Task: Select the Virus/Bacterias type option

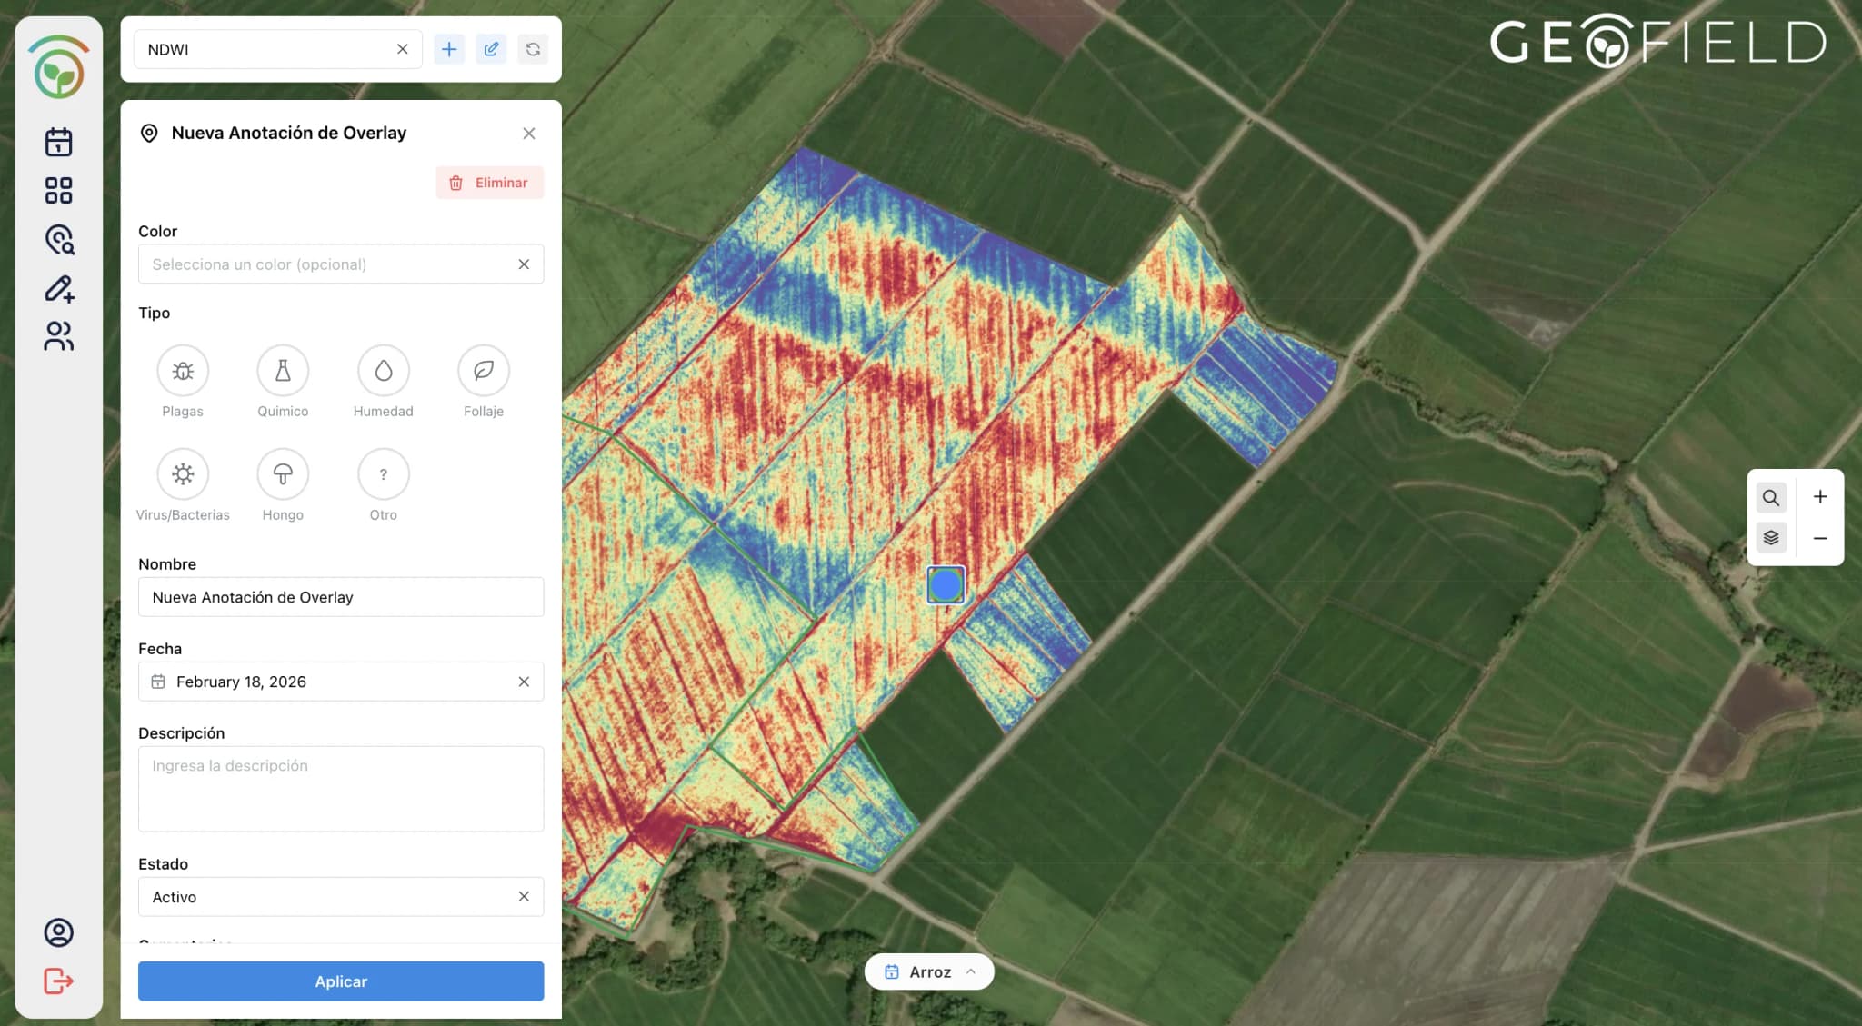Action: click(183, 473)
